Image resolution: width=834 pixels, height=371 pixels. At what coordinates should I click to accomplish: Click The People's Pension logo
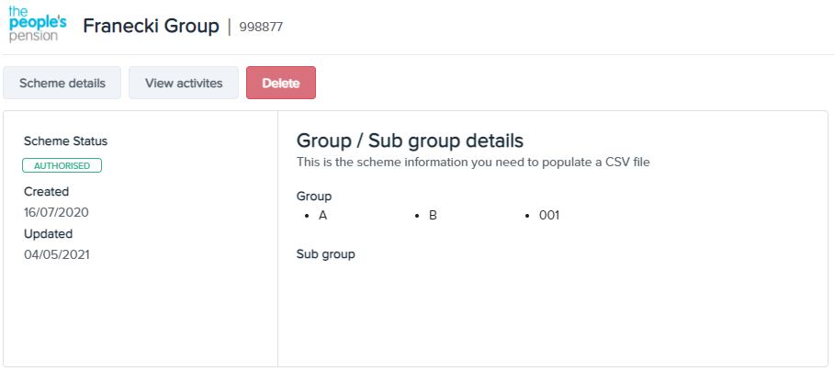click(38, 25)
